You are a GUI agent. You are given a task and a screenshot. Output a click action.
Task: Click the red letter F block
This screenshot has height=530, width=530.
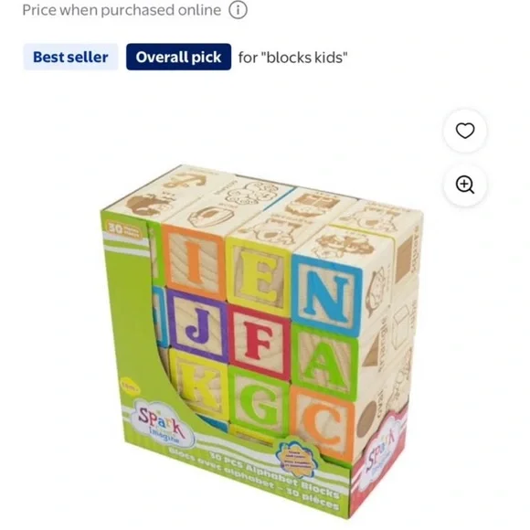260,342
